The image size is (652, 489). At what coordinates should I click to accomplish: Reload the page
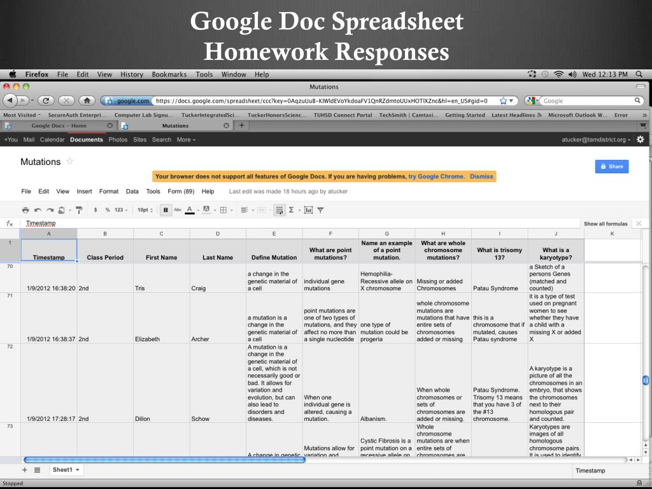pyautogui.click(x=46, y=101)
